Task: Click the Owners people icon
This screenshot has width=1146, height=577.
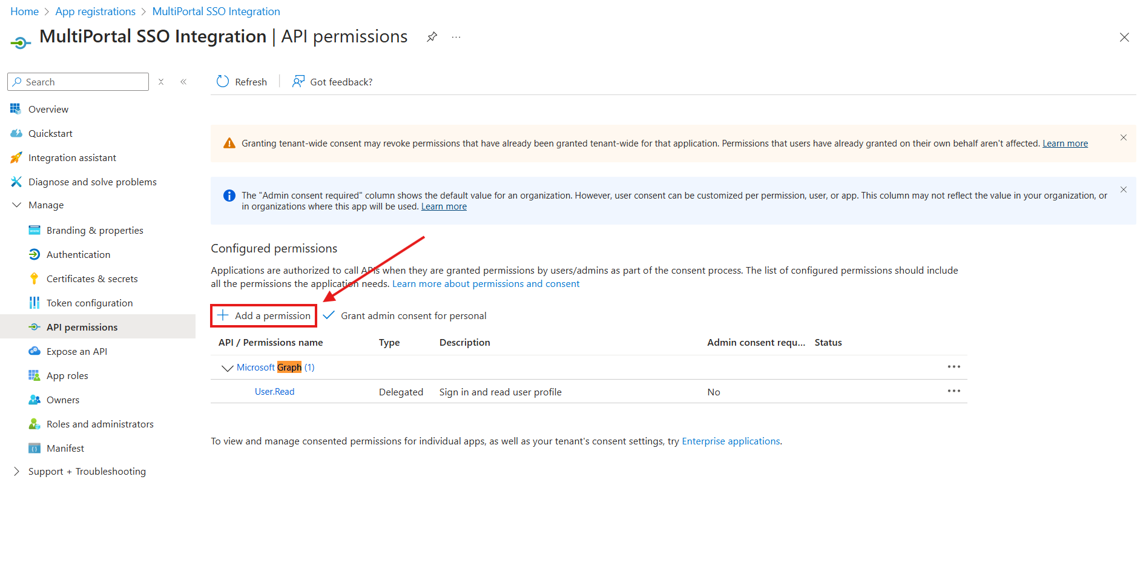Action: point(35,400)
